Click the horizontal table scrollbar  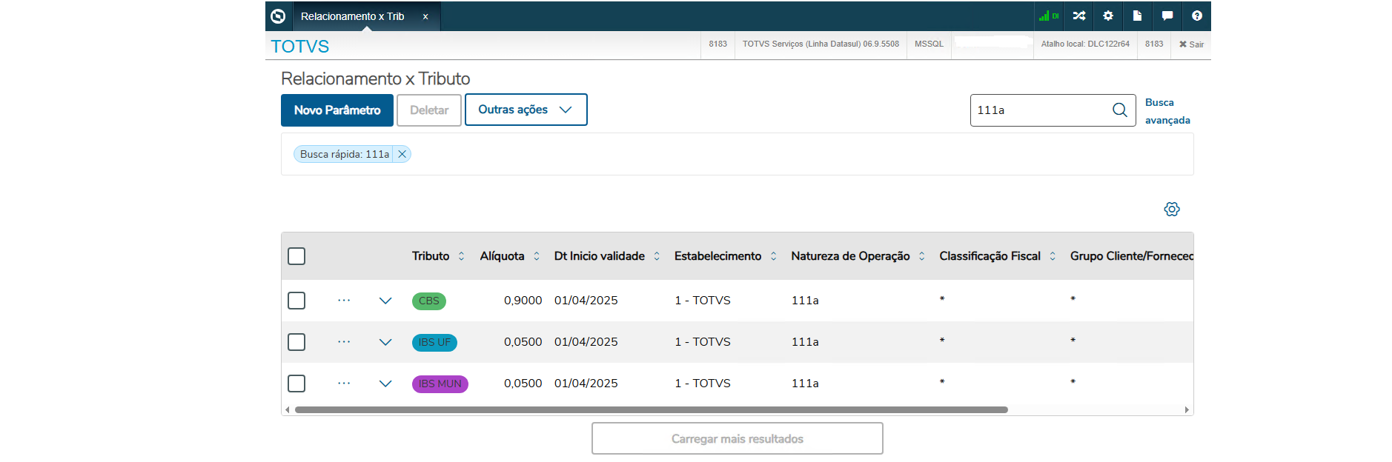point(651,409)
